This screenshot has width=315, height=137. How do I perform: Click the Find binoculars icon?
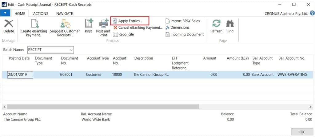(230, 23)
